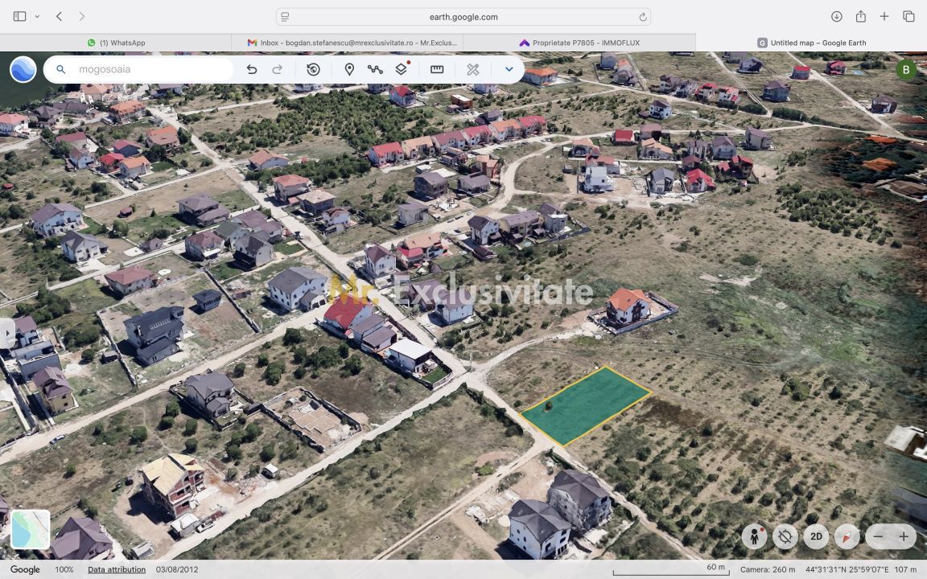This screenshot has width=927, height=579.
Task: Add a new Safari tab
Action: click(x=884, y=17)
